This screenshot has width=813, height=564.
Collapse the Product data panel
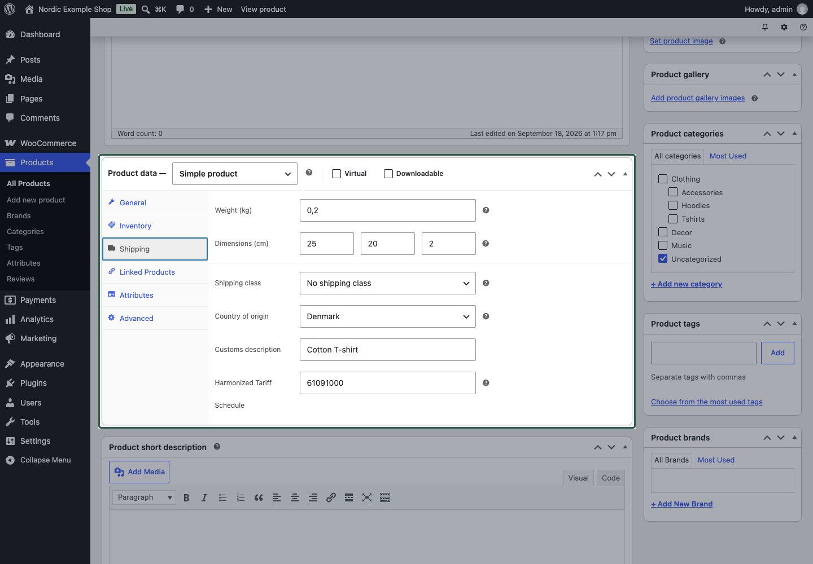click(x=625, y=174)
